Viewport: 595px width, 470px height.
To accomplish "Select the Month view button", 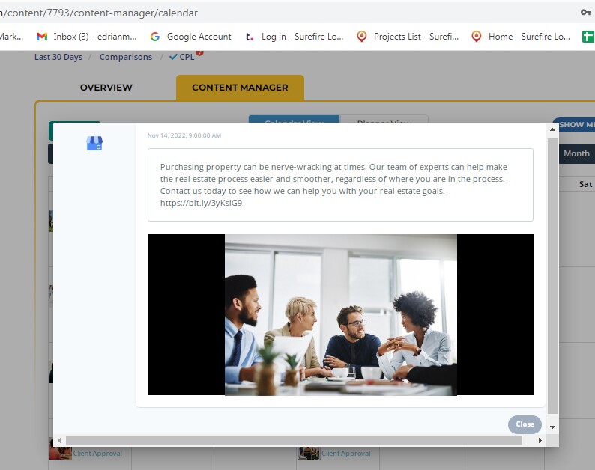I will point(576,154).
